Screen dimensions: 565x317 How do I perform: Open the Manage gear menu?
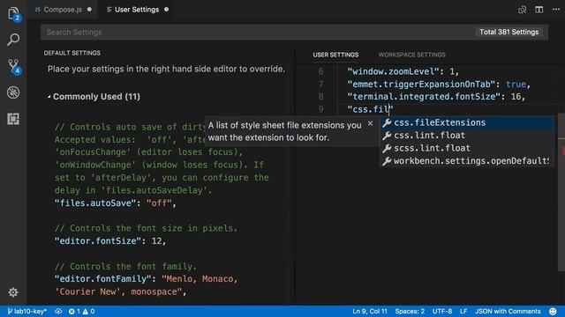point(13,292)
